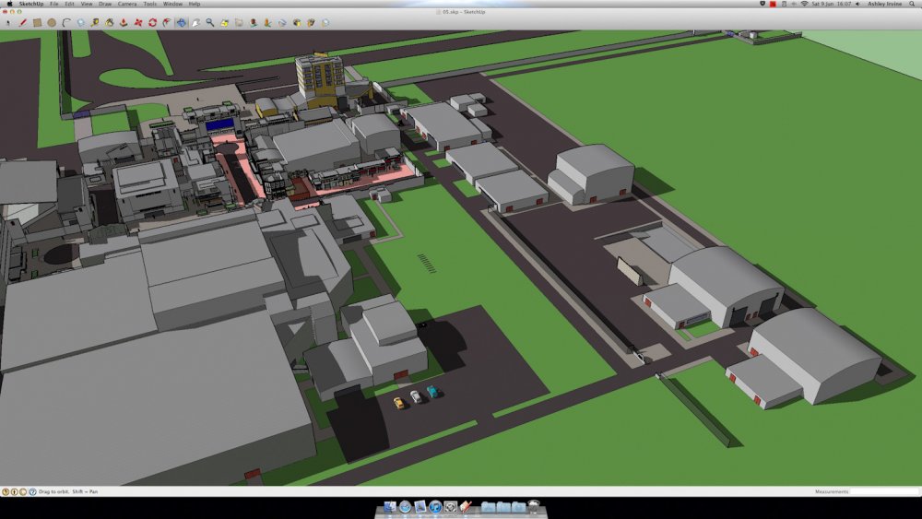This screenshot has width=922, height=519.
Task: Select the Rectangle tool
Action: tap(37, 23)
